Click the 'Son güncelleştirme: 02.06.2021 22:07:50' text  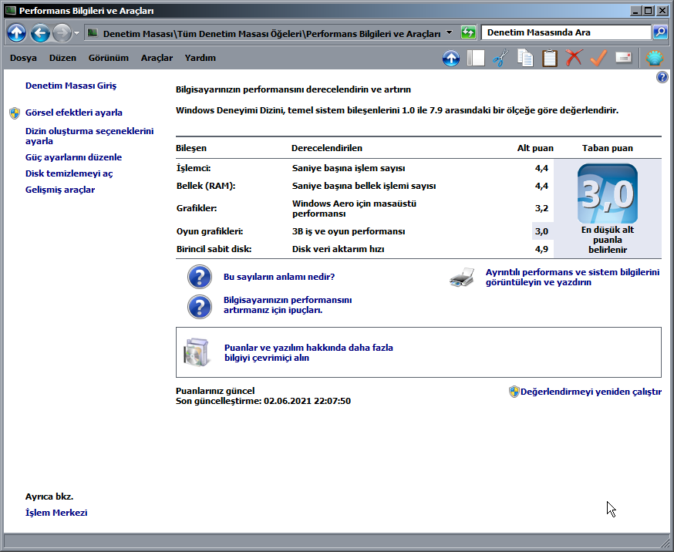[x=263, y=401]
